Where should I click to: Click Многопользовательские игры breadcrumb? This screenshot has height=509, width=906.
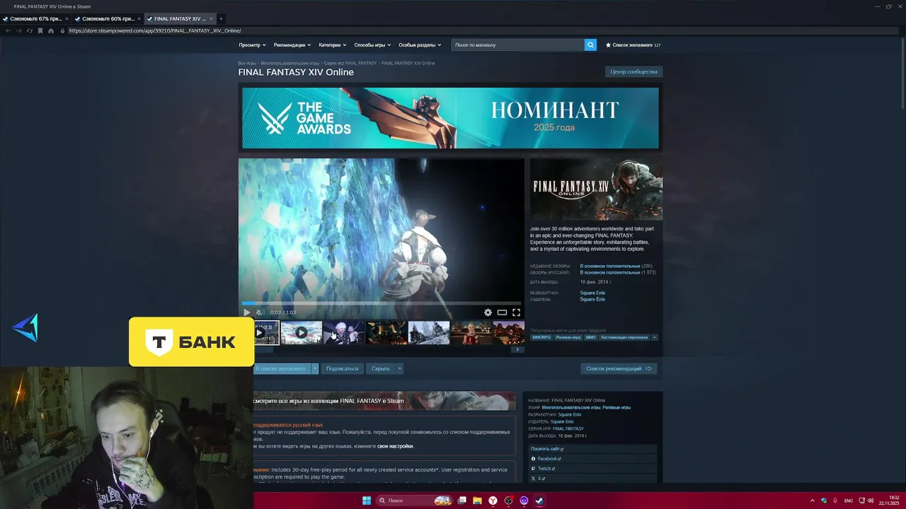tap(289, 63)
